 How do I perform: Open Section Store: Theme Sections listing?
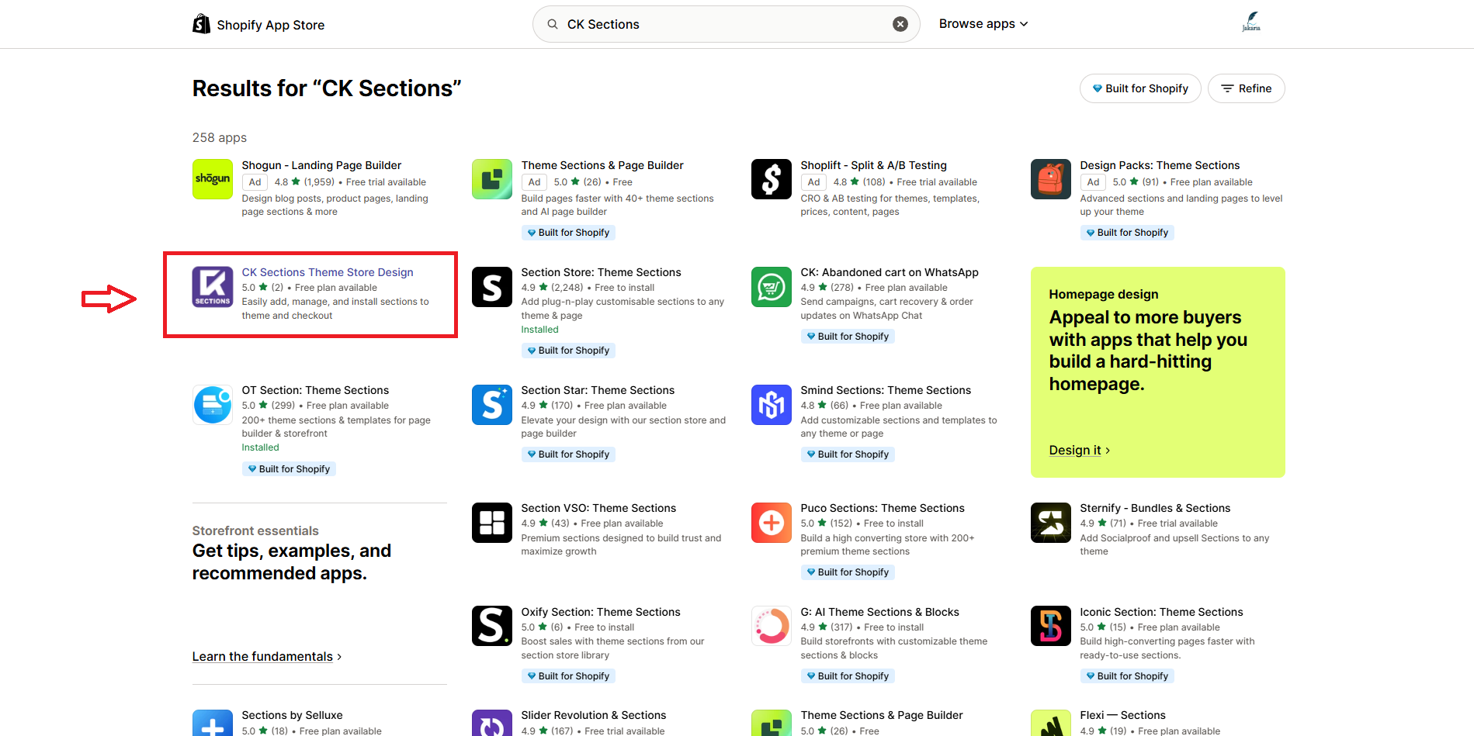601,272
